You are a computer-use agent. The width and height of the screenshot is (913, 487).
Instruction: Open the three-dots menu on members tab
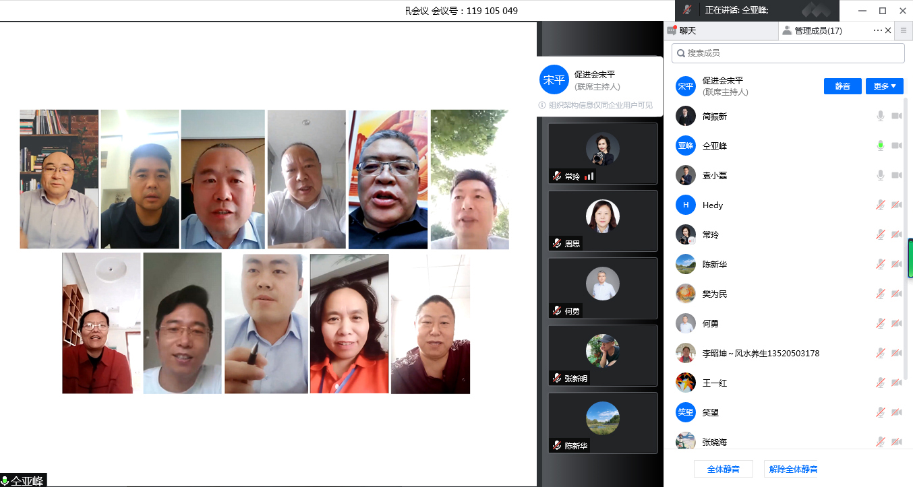877,30
